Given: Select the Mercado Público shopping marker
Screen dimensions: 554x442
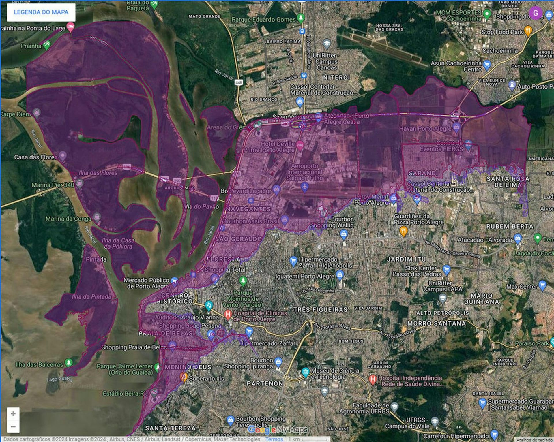Looking at the screenshot, I should point(174,281).
